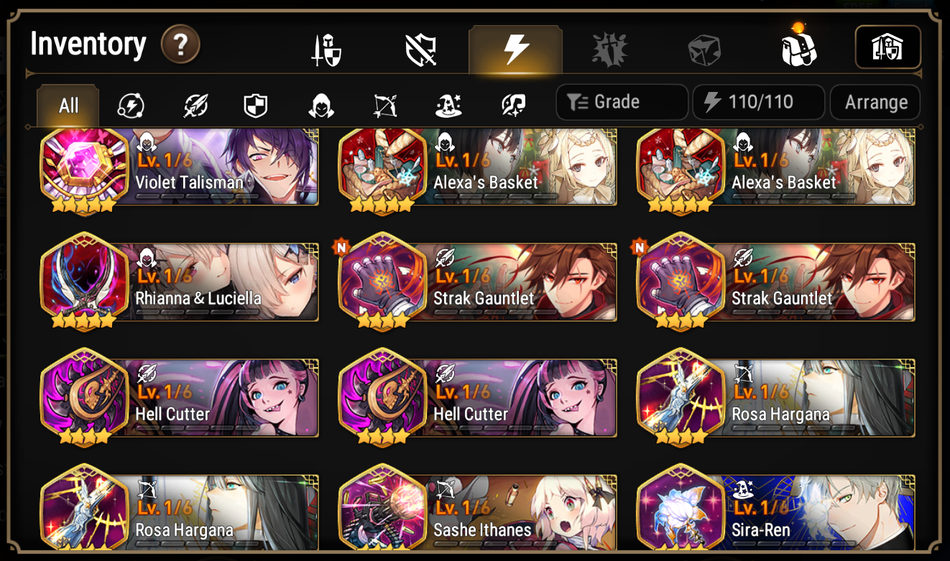Select the All filter tab
The width and height of the screenshot is (950, 561).
point(68,106)
